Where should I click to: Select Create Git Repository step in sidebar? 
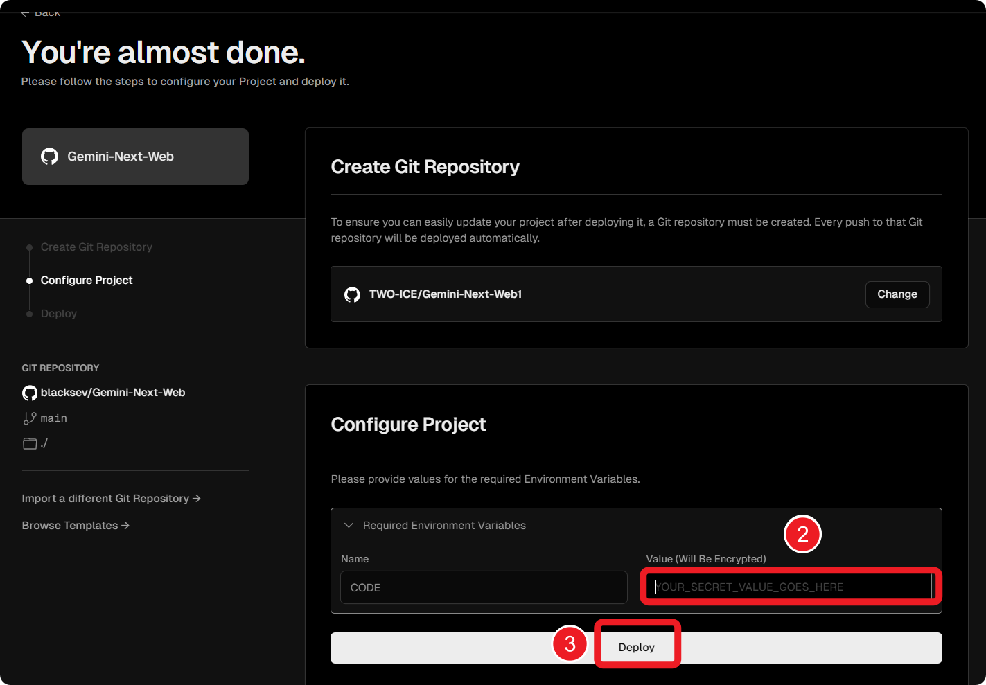(96, 247)
